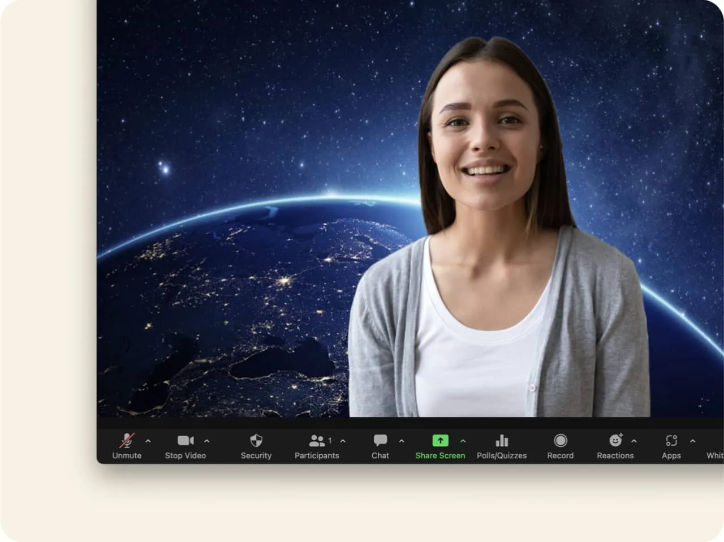Open the Apps icon
Image resolution: width=724 pixels, height=542 pixels.
coord(671,440)
